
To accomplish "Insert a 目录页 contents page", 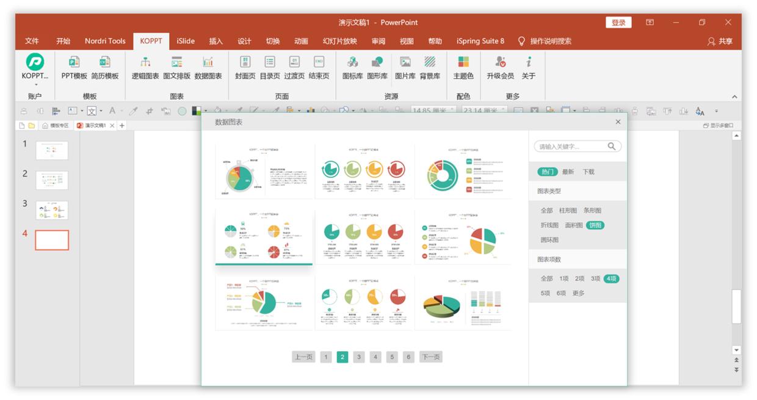I will tap(270, 67).
